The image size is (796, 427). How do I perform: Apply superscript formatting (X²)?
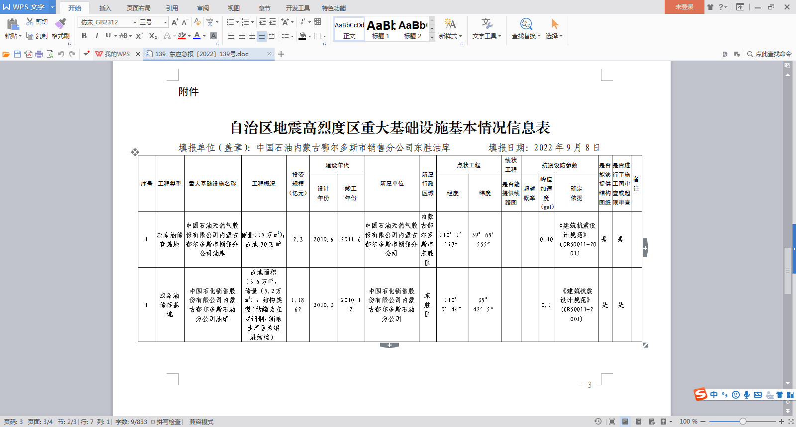tap(139, 36)
